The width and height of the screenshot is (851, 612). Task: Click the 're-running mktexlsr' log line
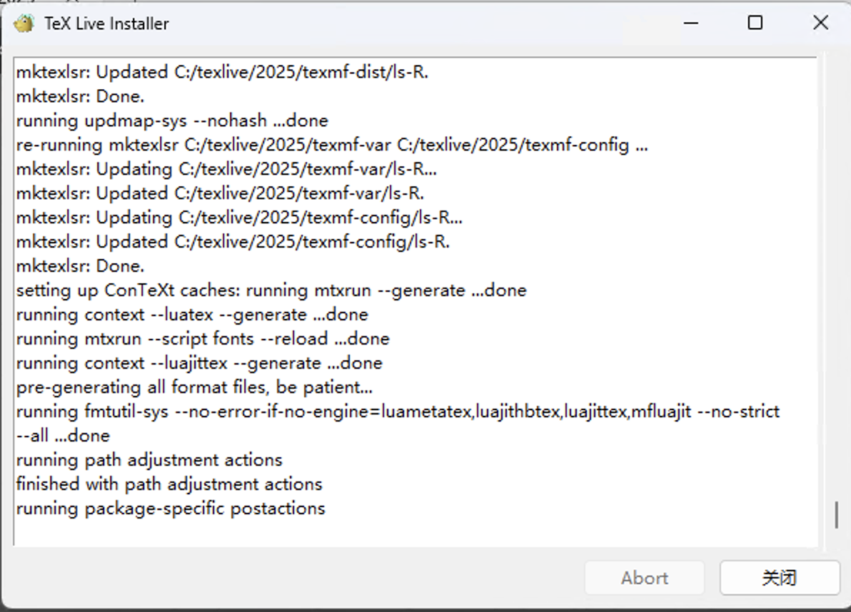pos(332,145)
